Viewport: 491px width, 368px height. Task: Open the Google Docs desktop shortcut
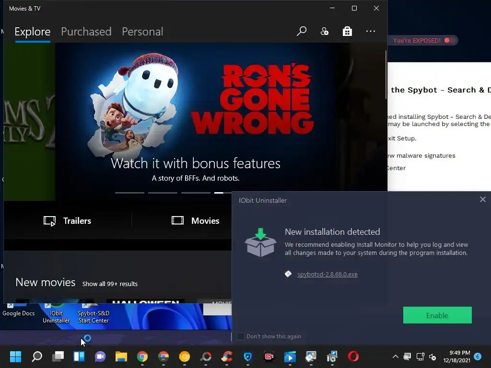pyautogui.click(x=18, y=310)
